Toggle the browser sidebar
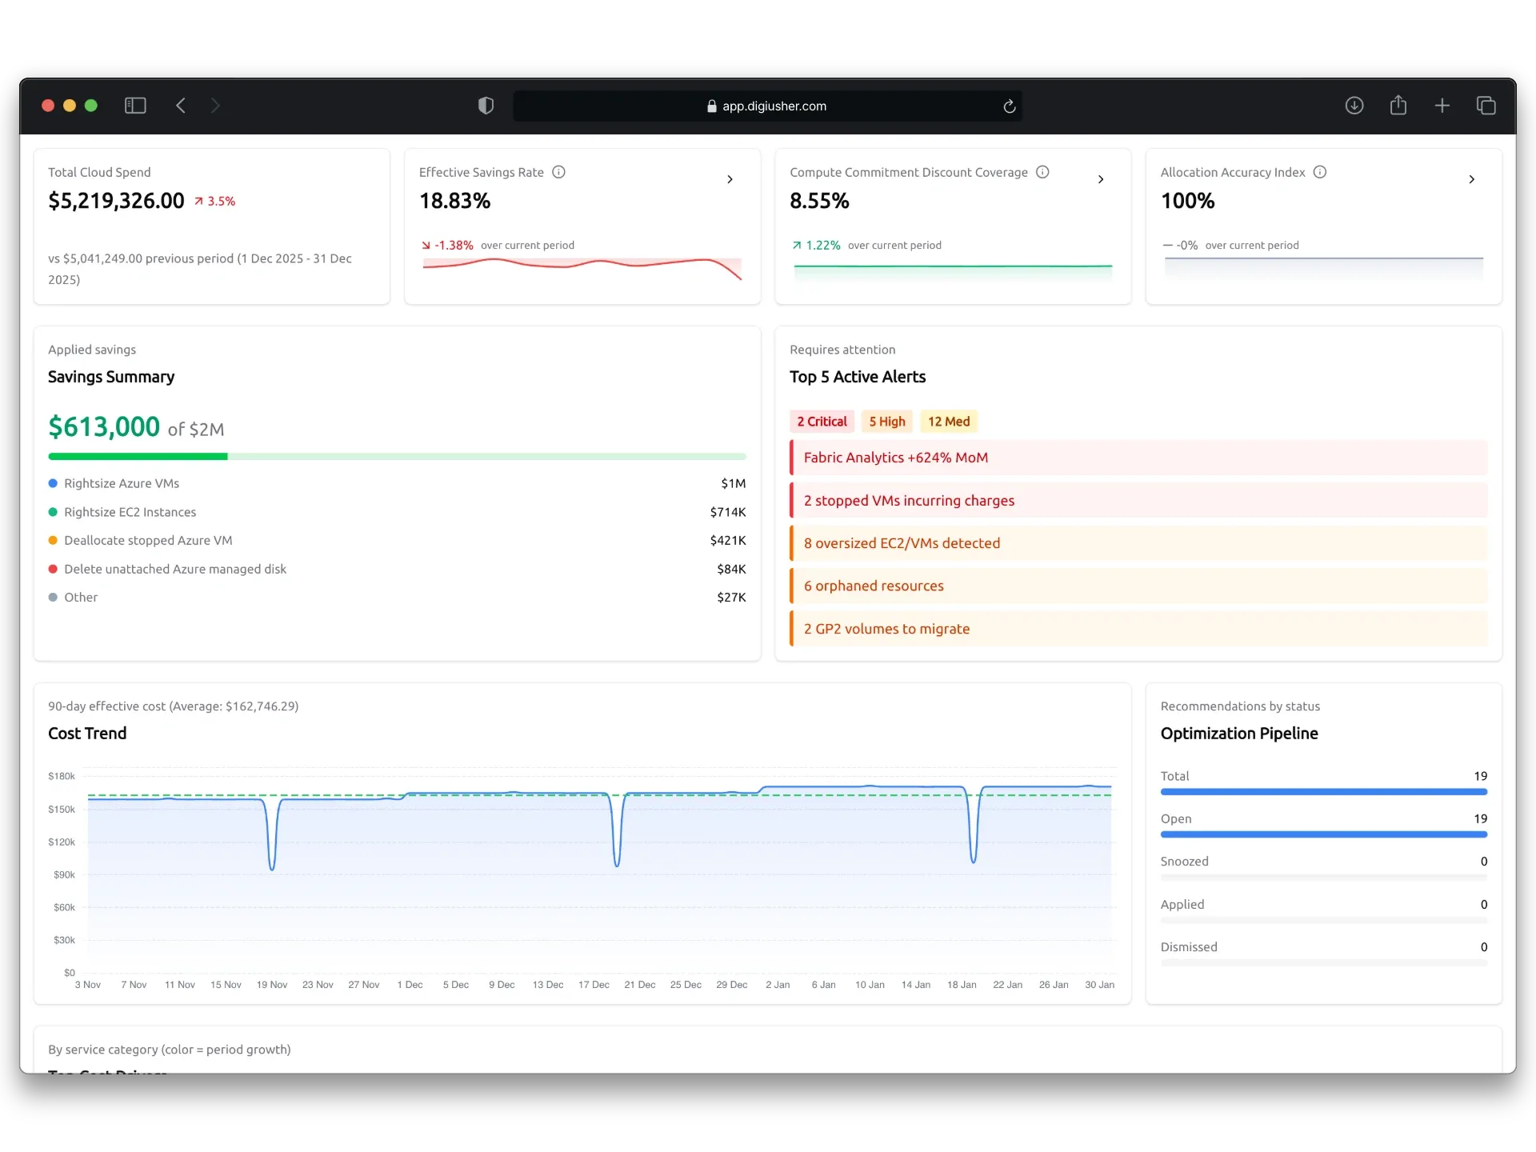 (134, 106)
